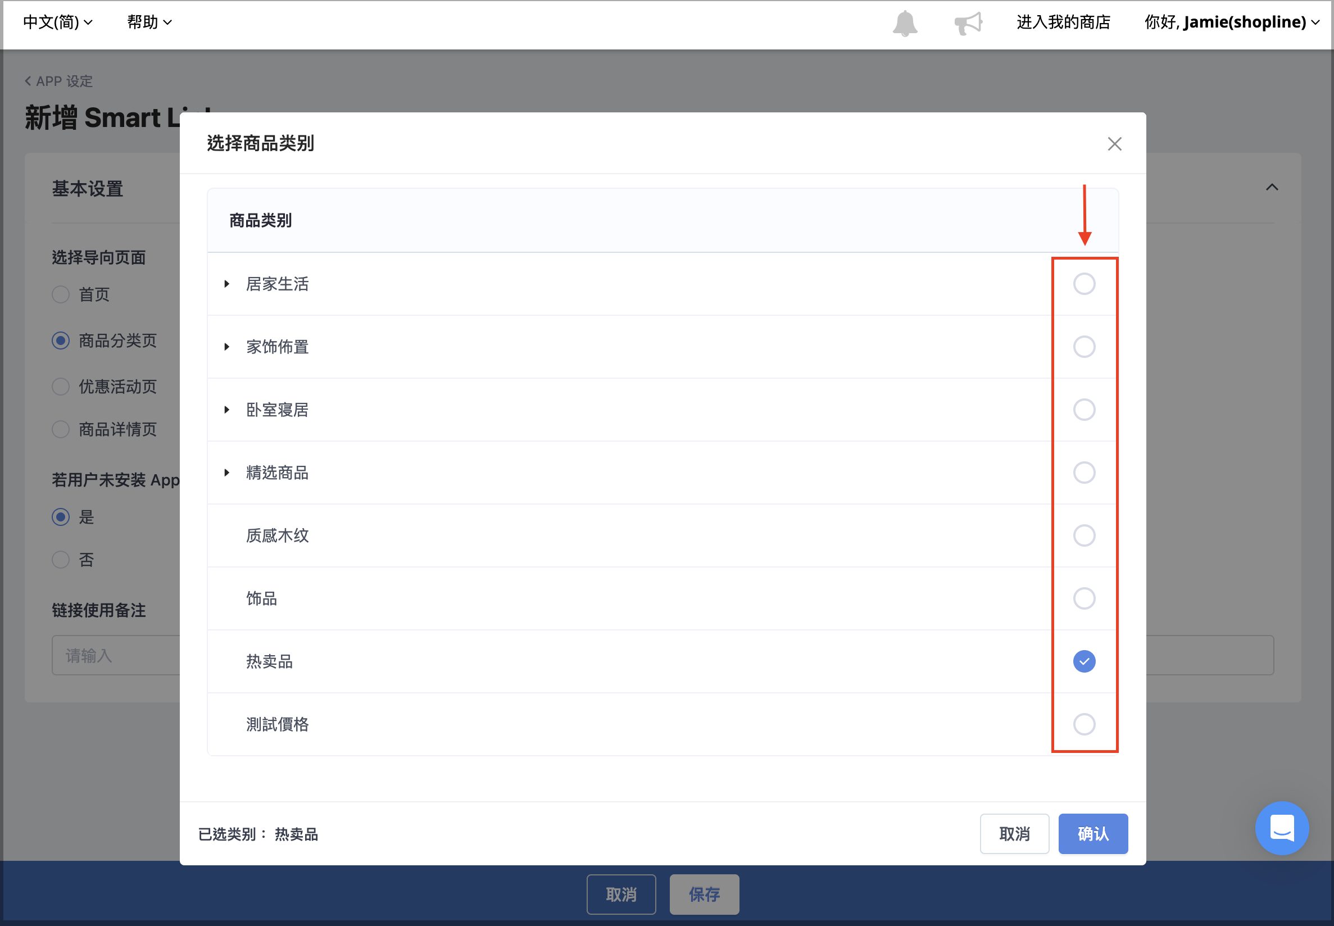Click the 商品类别 column header
Image resolution: width=1334 pixels, height=926 pixels.
[261, 220]
